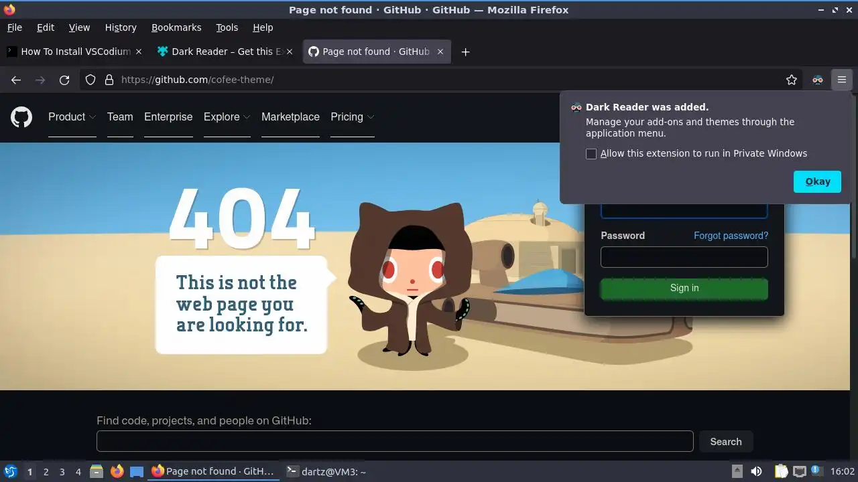
Task: Launch the file manager from taskbar
Action: coord(97,471)
